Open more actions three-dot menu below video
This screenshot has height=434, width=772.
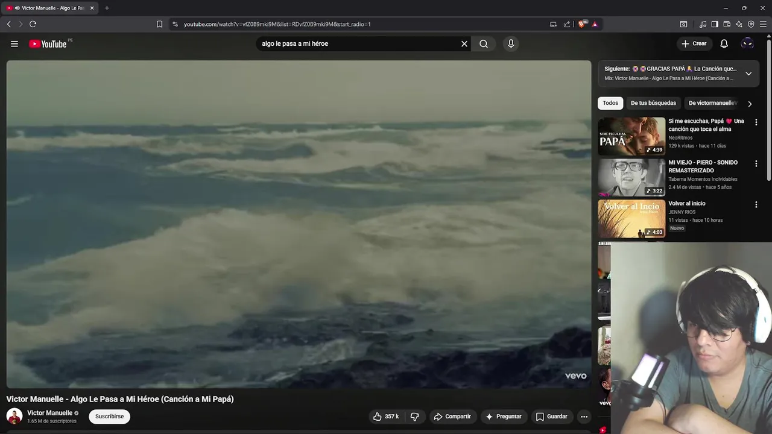[584, 417]
